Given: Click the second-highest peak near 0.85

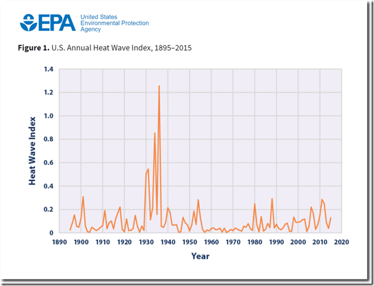Looking at the screenshot, I should click(154, 133).
